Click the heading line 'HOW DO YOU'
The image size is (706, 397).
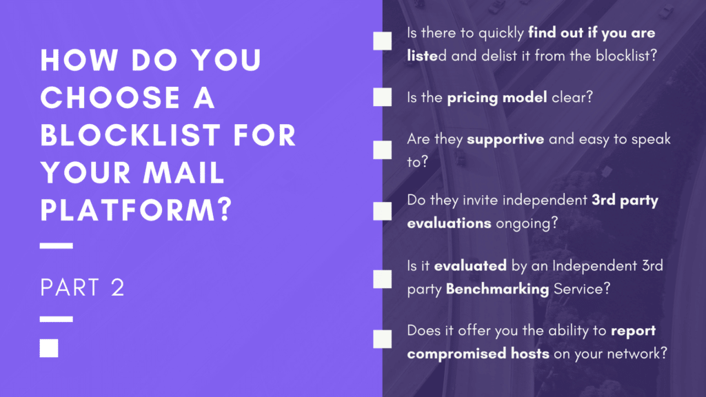[151, 60]
